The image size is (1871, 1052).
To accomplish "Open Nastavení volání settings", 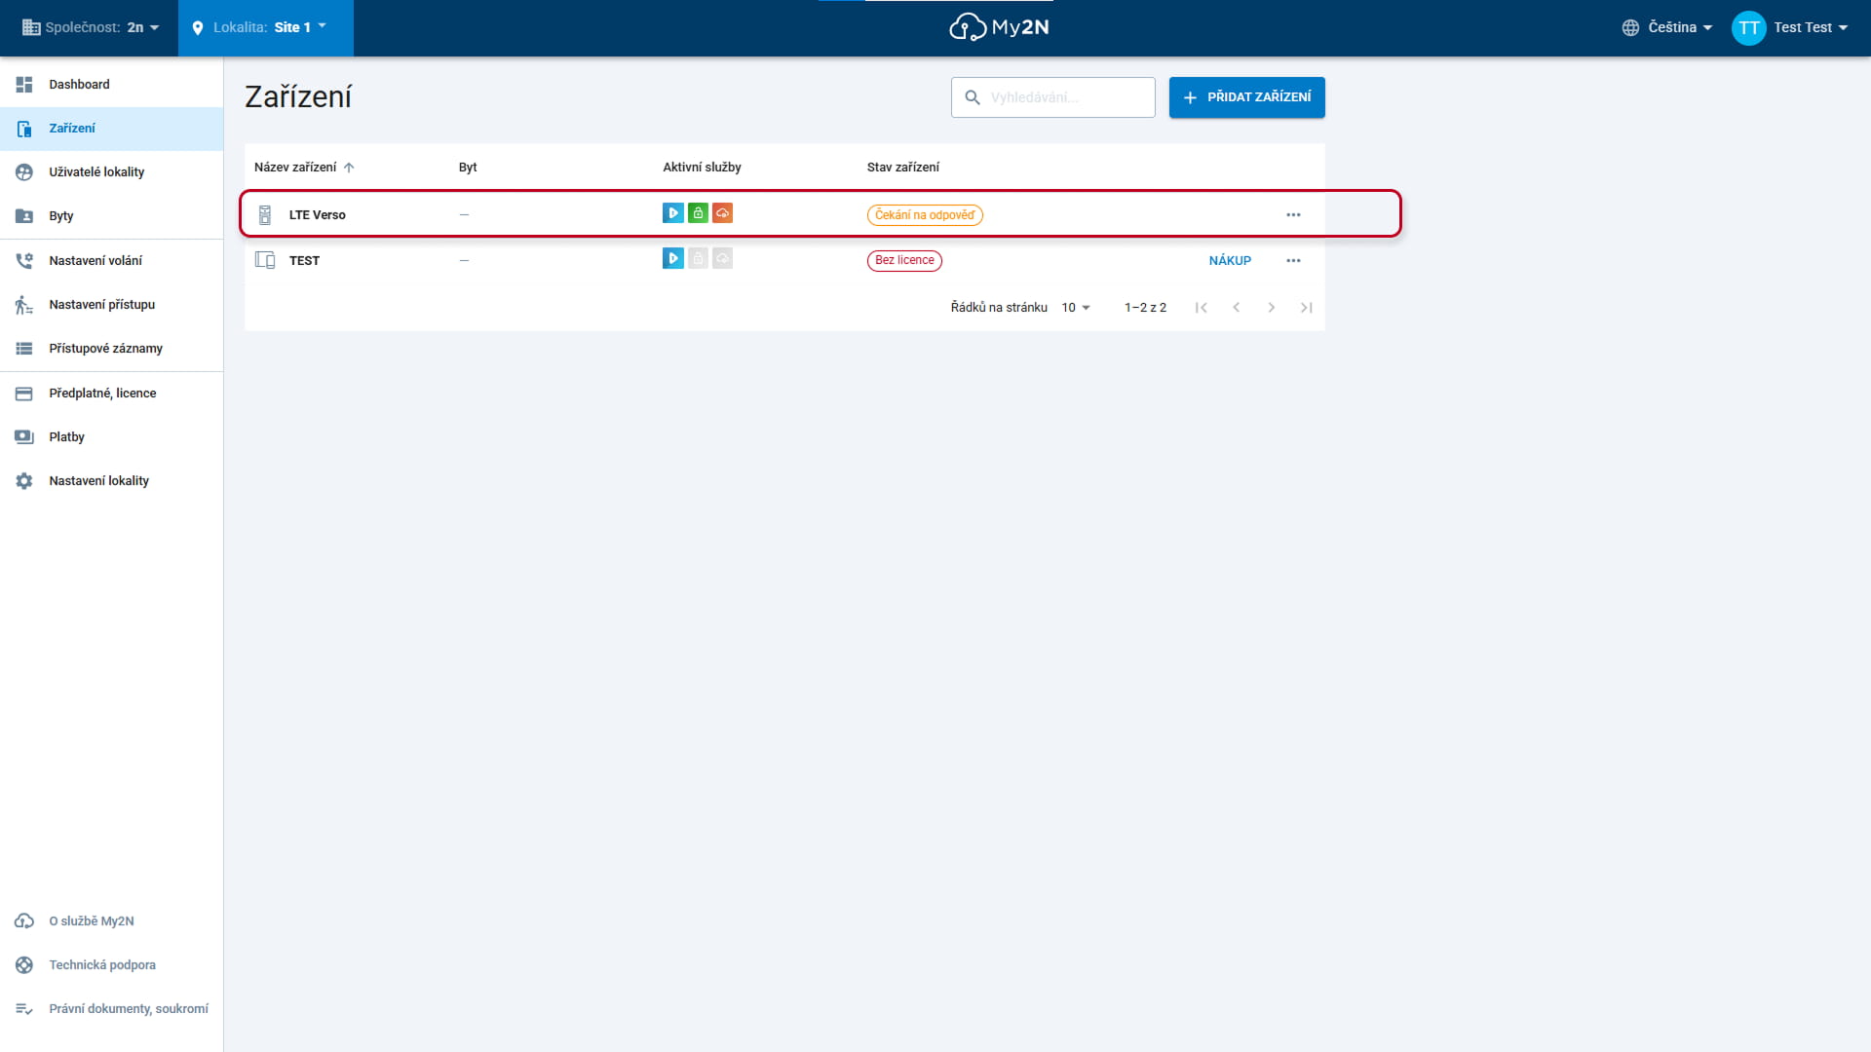I will (x=111, y=261).
